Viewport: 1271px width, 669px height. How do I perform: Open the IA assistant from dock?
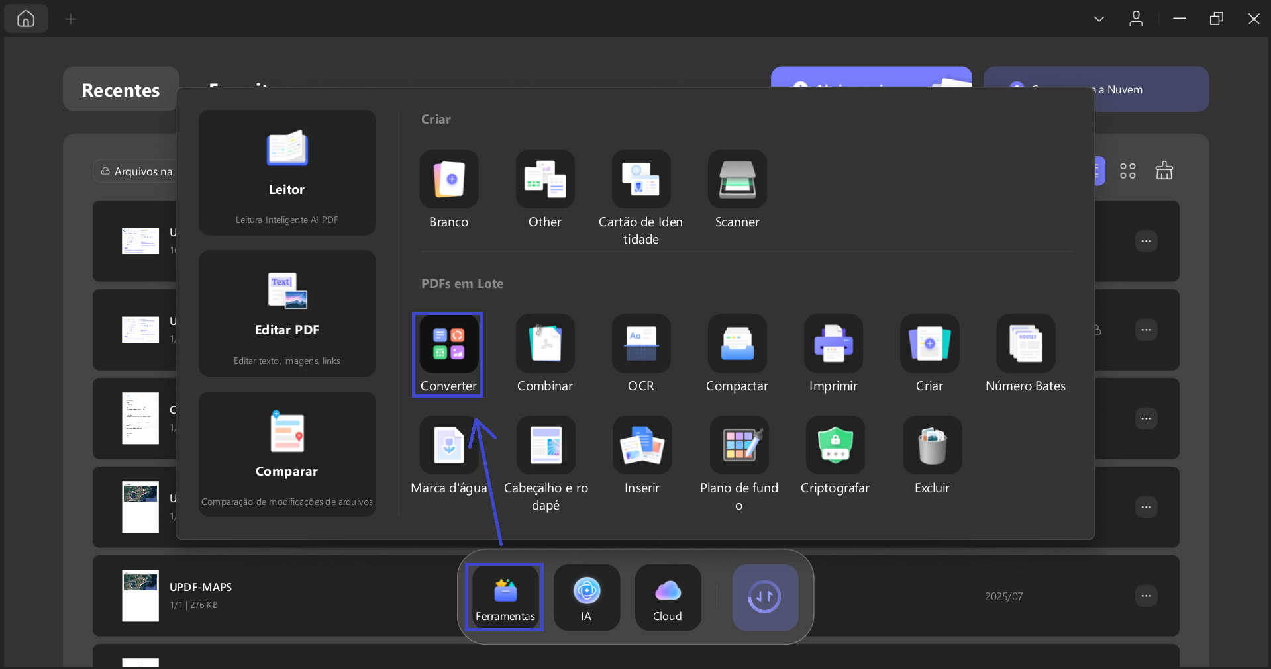point(586,598)
